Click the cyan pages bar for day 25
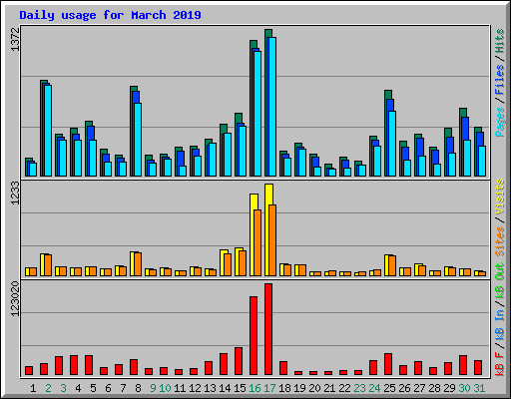511x399 pixels. (x=392, y=144)
